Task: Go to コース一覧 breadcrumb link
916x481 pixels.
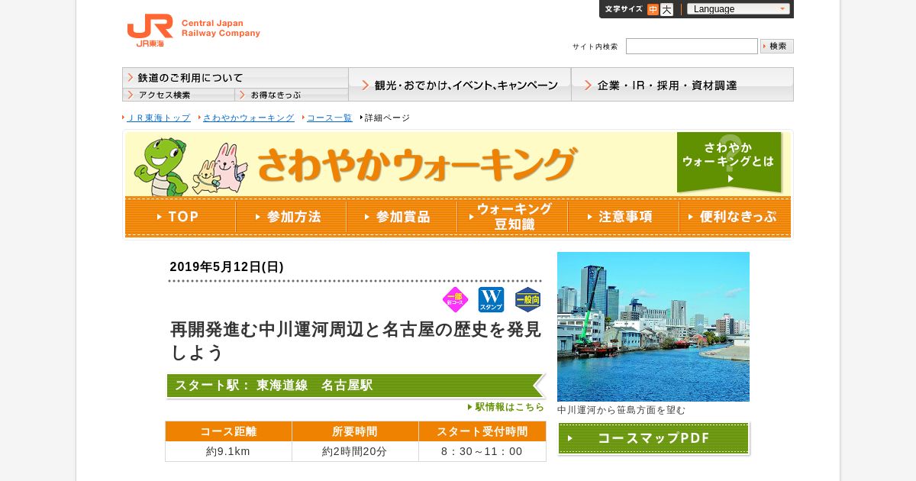Action: 330,118
